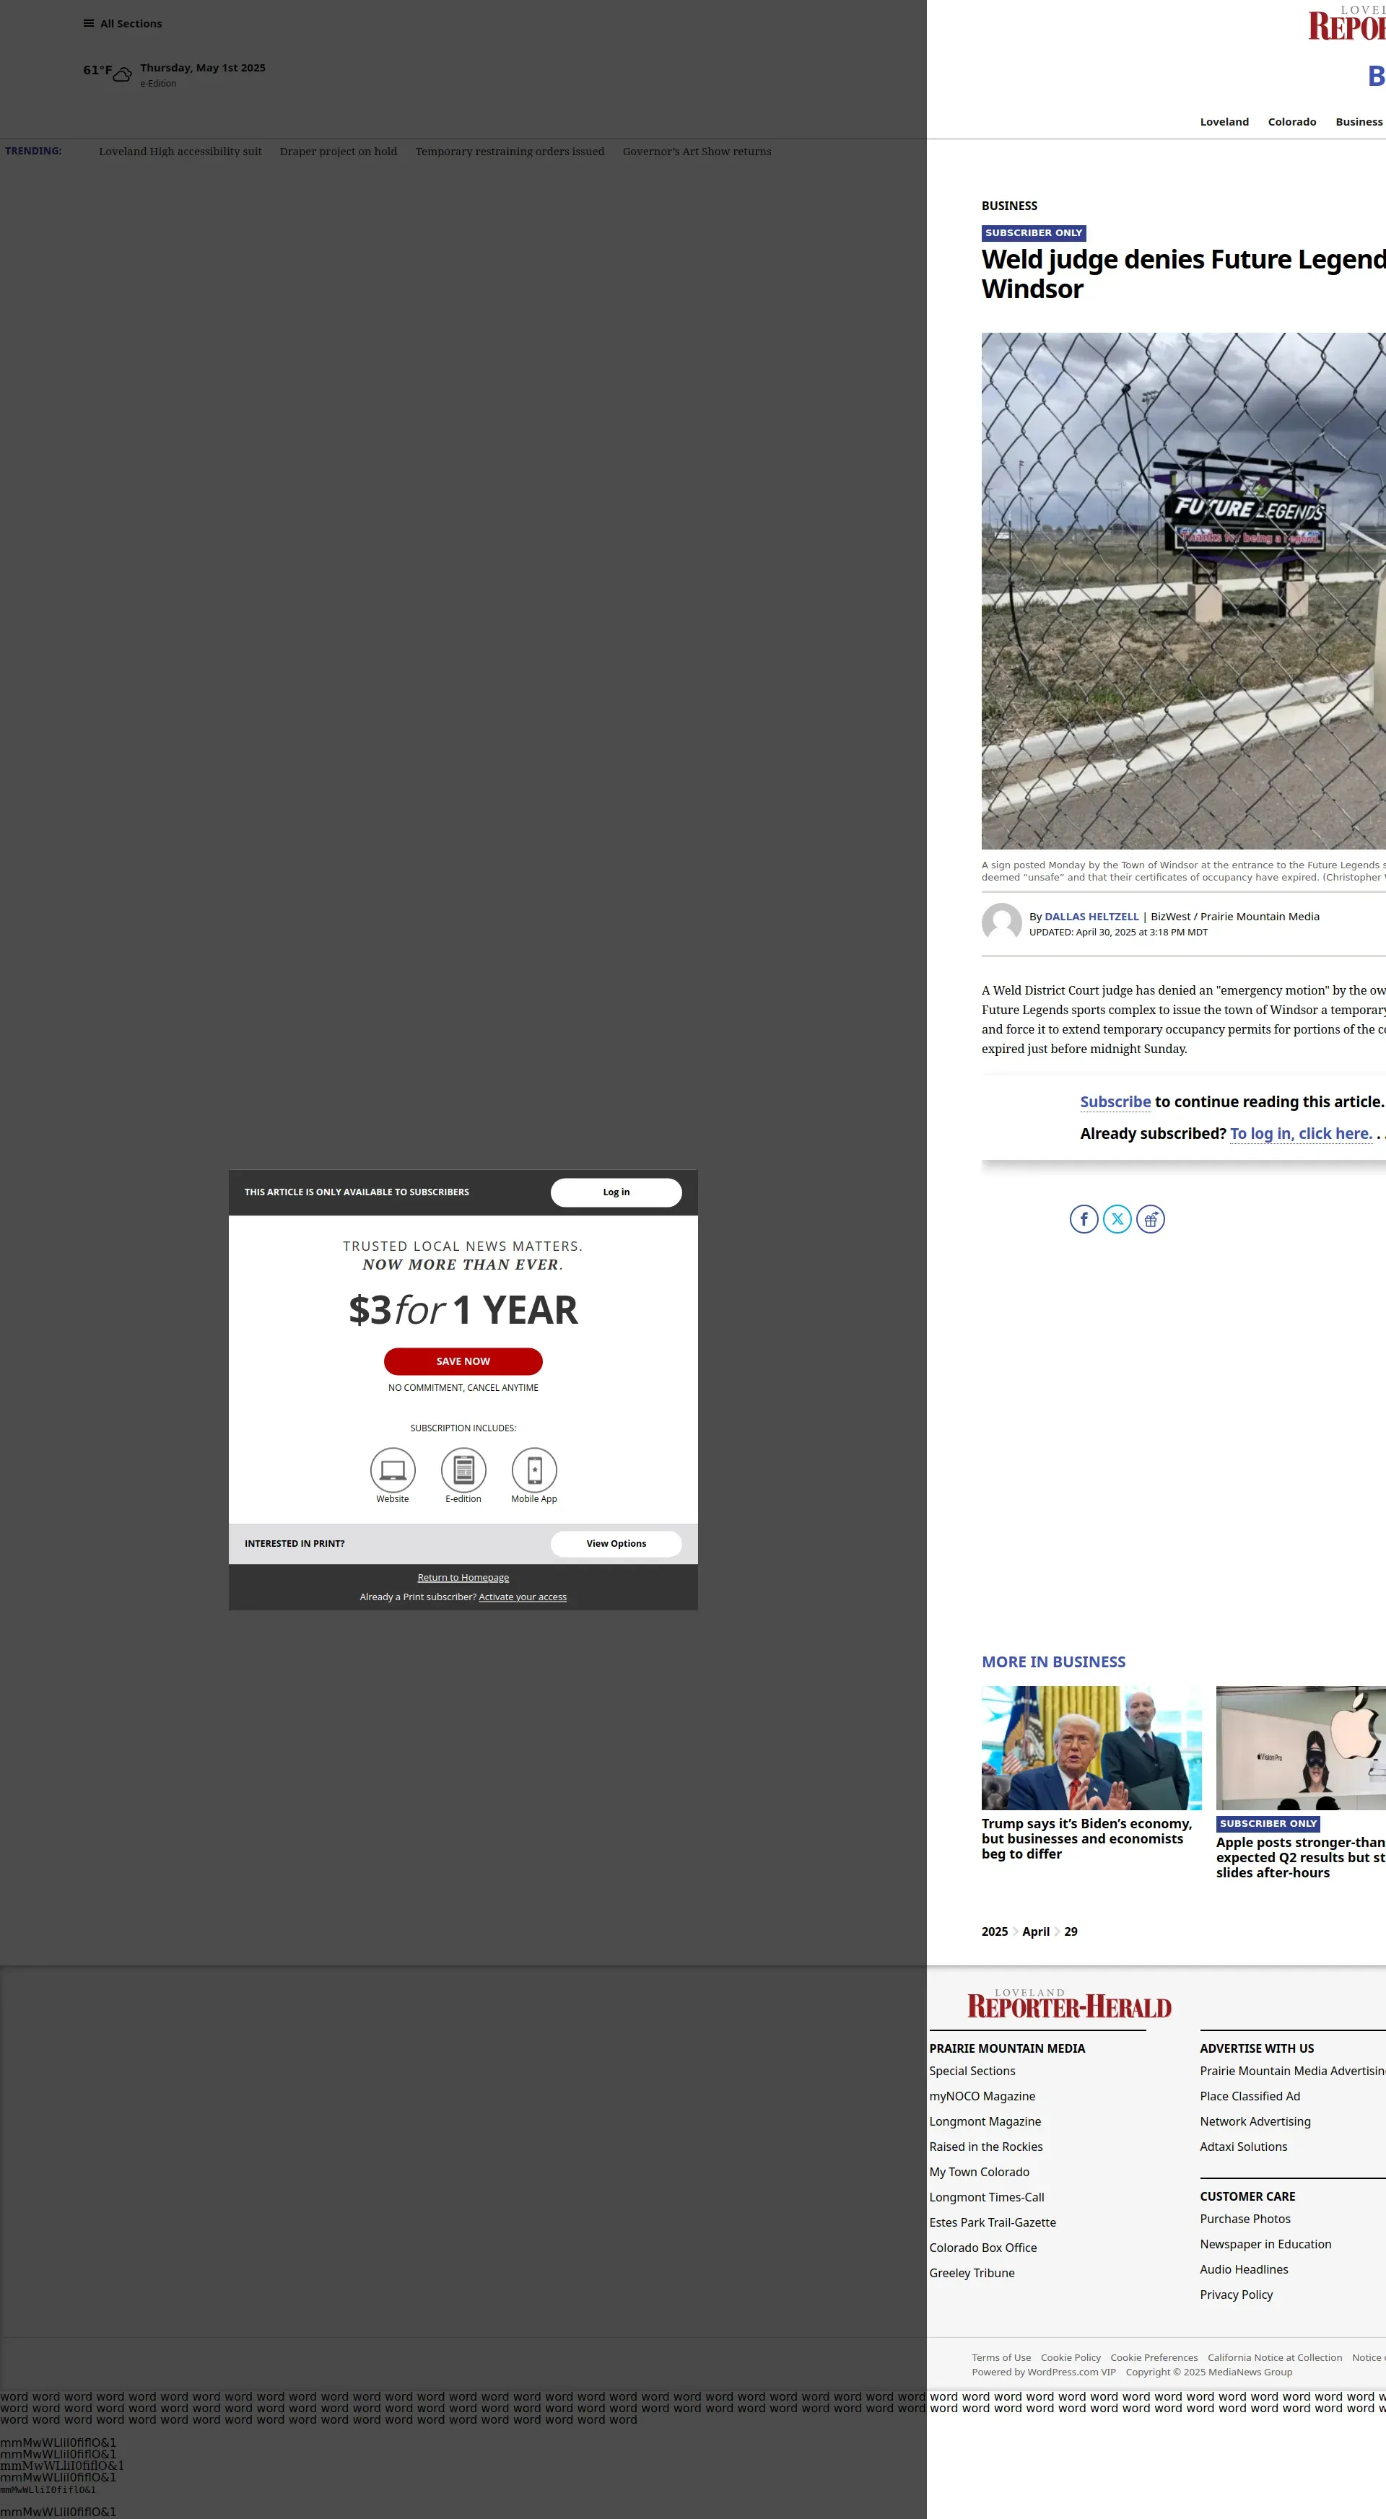Image resolution: width=1386 pixels, height=2519 pixels.
Task: Open Newspaper in Education link
Action: tap(1265, 2244)
